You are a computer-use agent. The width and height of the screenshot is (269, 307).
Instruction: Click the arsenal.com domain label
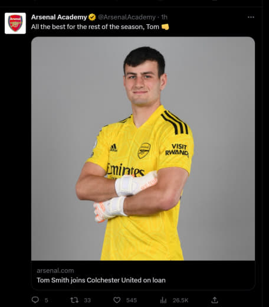click(55, 270)
